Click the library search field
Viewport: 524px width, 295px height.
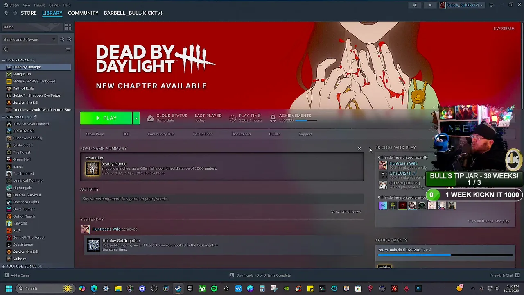point(34,50)
